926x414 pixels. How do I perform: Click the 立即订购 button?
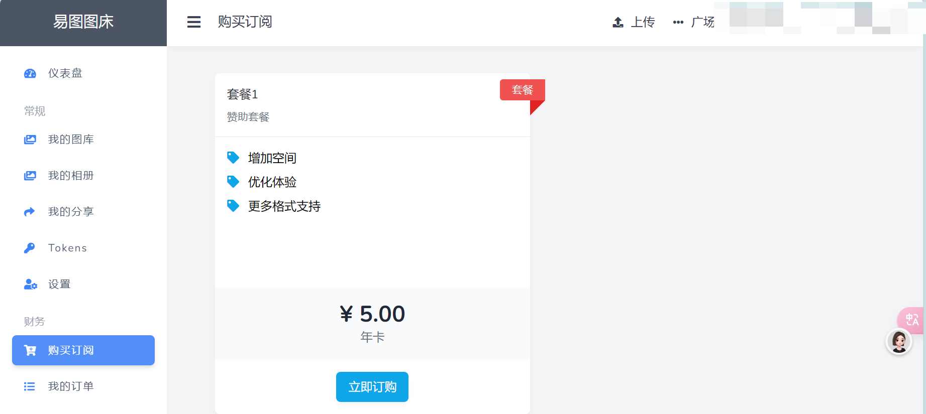pos(372,387)
